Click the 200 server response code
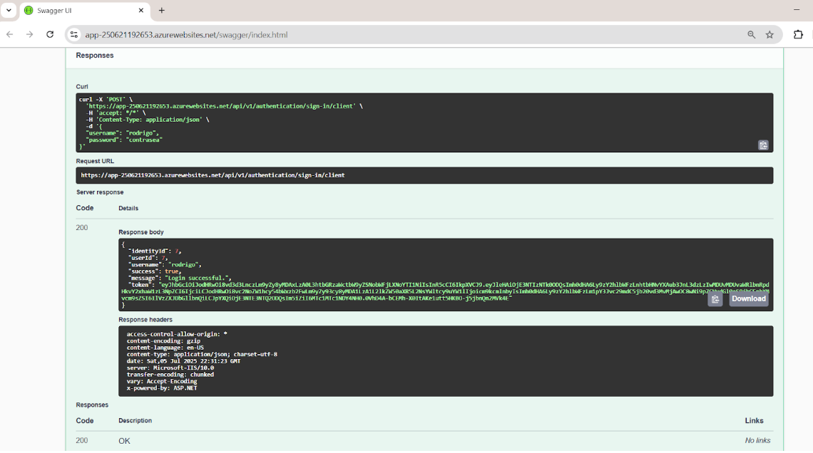The image size is (813, 453). 82,228
